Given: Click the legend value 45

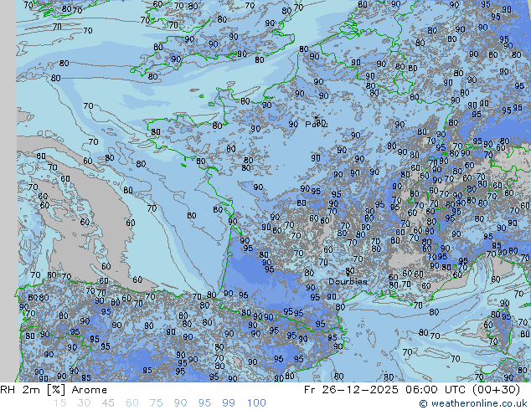Looking at the screenshot, I should click(x=108, y=403).
